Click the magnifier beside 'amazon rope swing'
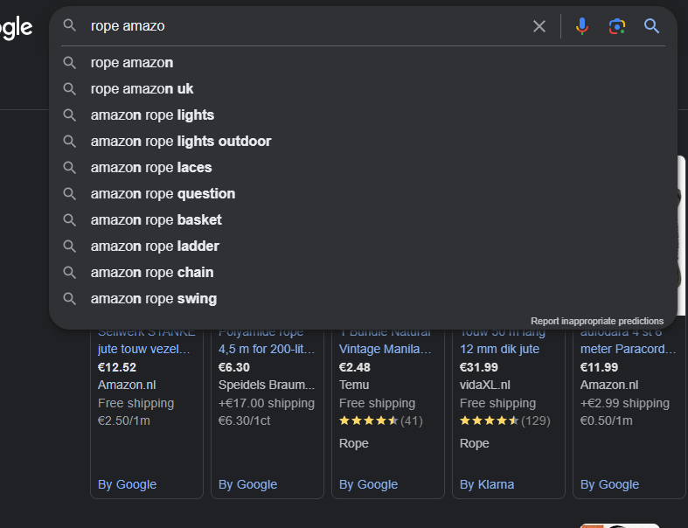 pos(69,299)
